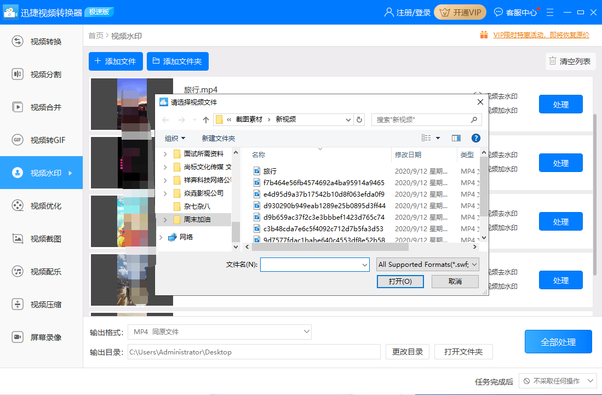Screen dimensions: 602x395
Task: Open the 组织 menu in the dialog toolbar
Action: pos(175,138)
